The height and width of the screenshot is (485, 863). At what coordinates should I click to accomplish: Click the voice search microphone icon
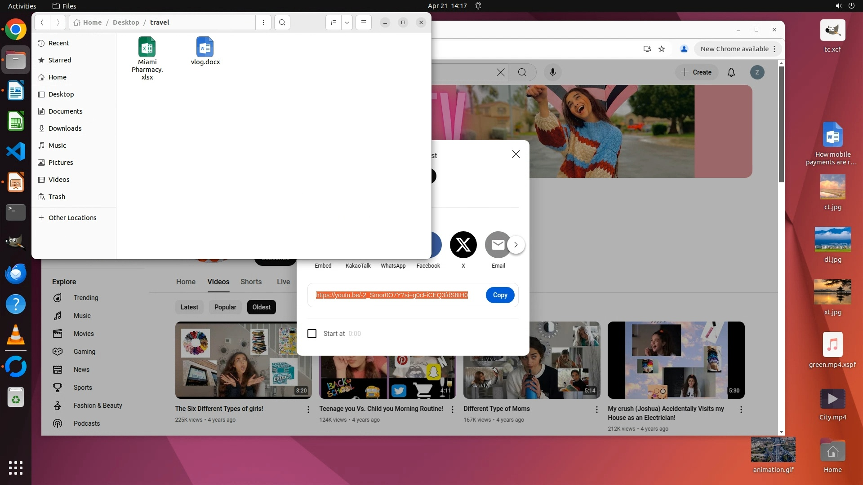click(552, 72)
